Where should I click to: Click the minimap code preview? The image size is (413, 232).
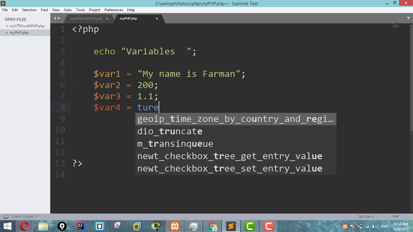(397, 27)
